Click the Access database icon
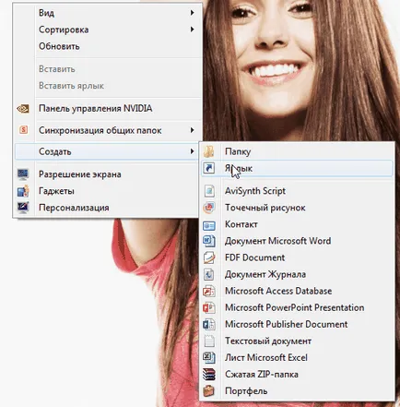400x407 pixels. coord(209,291)
